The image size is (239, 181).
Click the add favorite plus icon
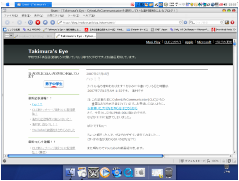coord(53,22)
